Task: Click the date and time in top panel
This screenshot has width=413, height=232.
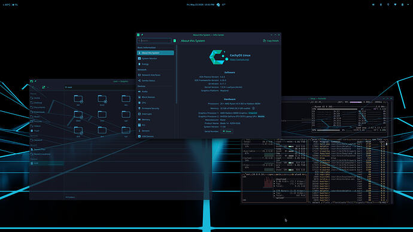Action: (201, 4)
